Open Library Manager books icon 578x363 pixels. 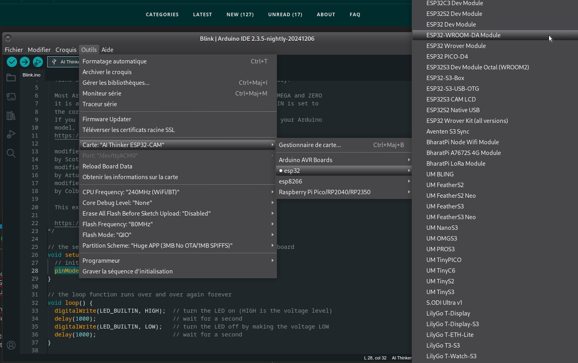pos(11,115)
